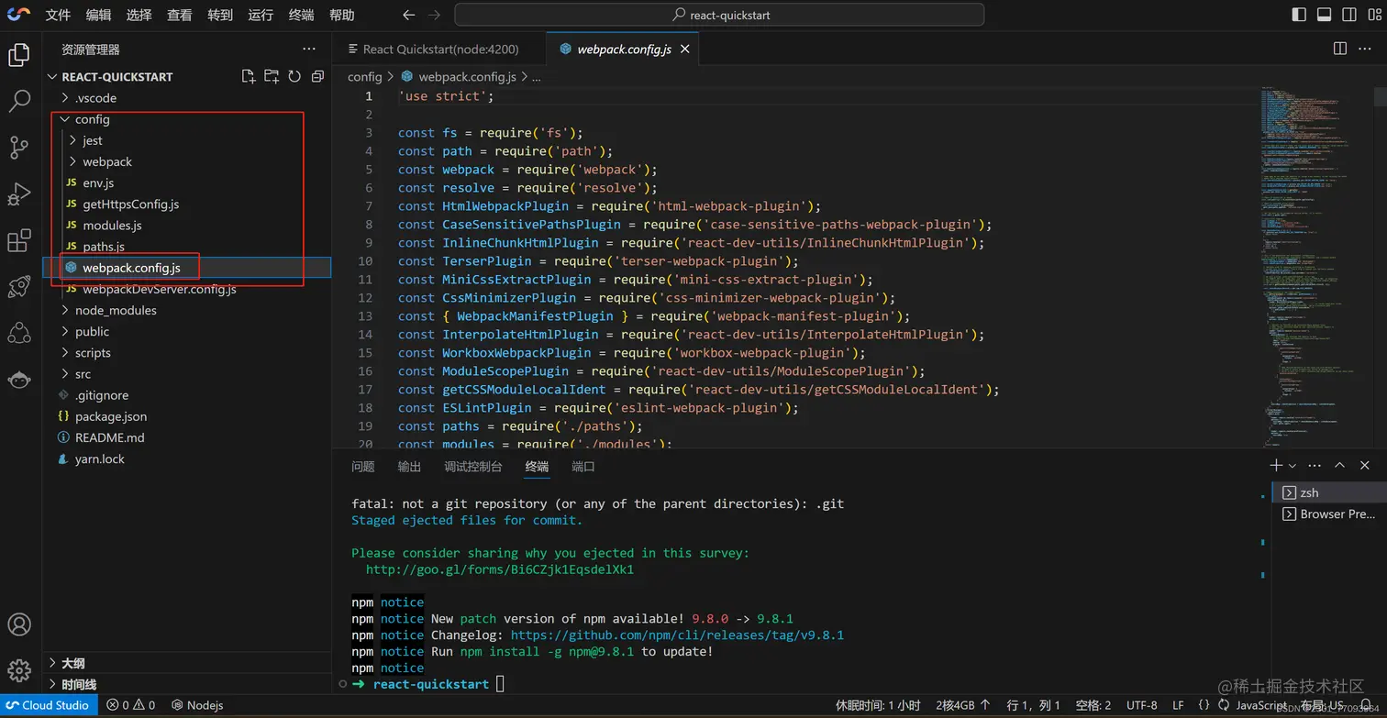Customize layout from title bar
This screenshot has height=718, width=1387.
(1372, 15)
